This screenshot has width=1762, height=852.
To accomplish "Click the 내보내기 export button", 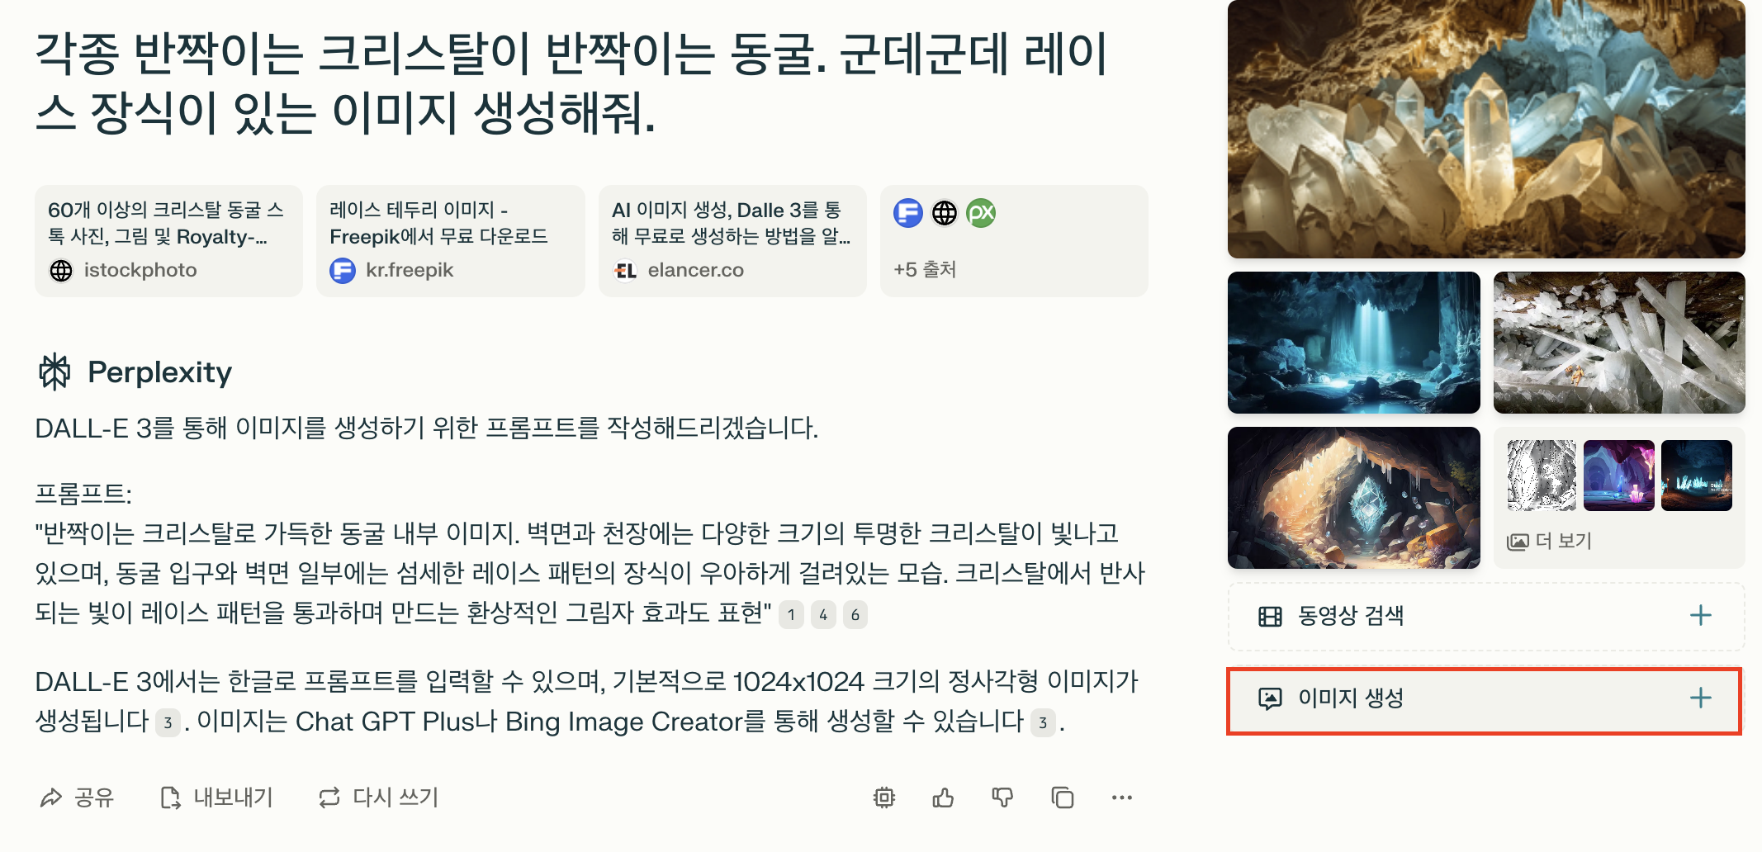I will coord(216,798).
